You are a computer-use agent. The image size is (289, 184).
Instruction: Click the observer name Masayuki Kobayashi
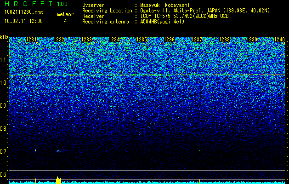165,5
